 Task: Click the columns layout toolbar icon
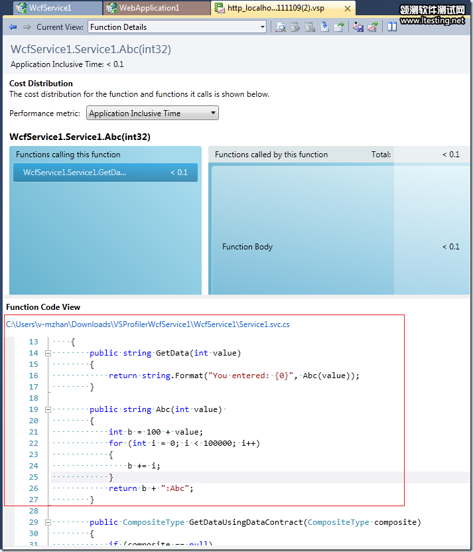pyautogui.click(x=391, y=27)
